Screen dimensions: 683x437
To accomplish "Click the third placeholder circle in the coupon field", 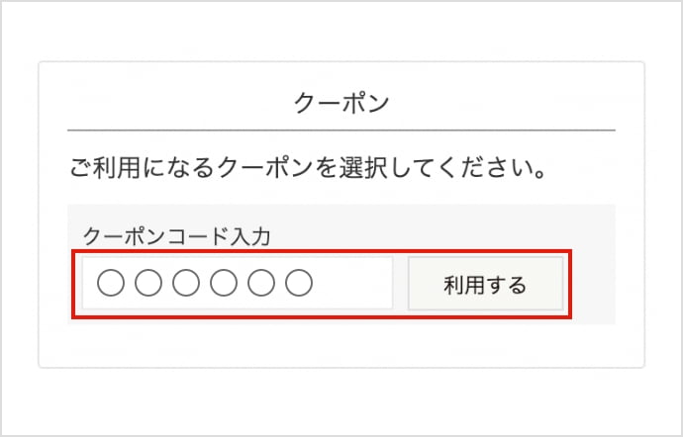I will click(185, 285).
